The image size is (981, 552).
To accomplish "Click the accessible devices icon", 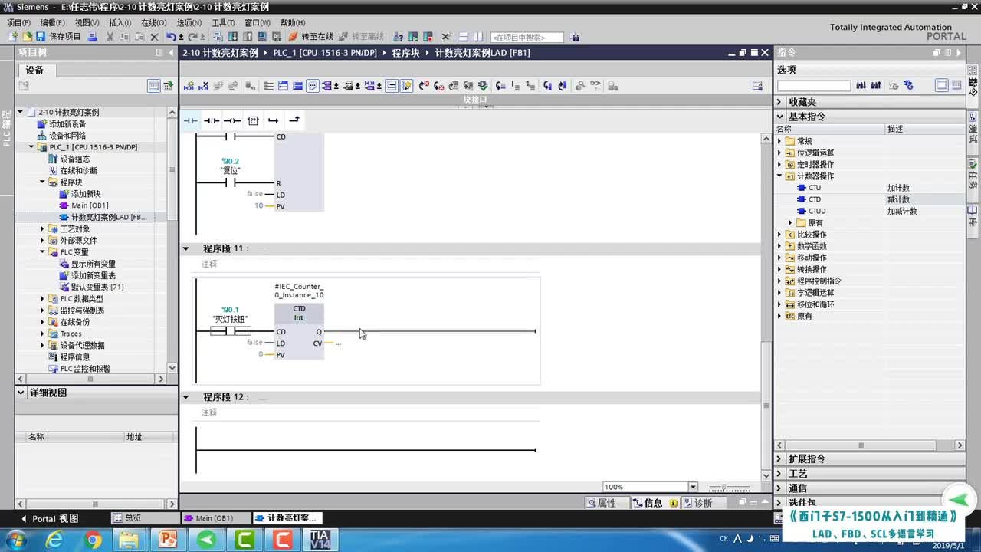I will 398,37.
